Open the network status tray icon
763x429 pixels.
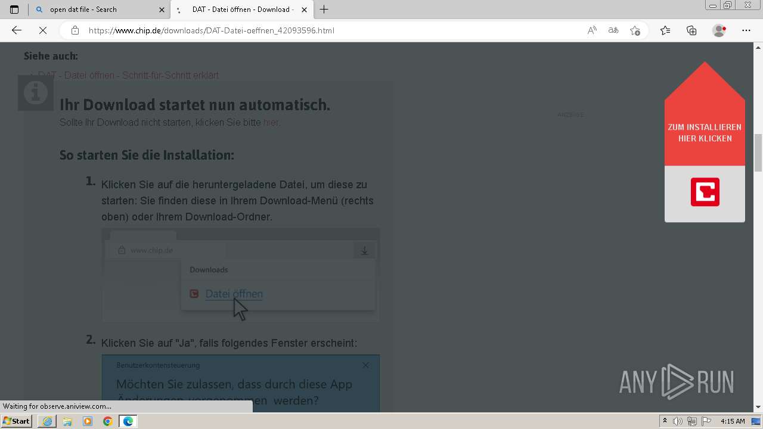coord(692,421)
